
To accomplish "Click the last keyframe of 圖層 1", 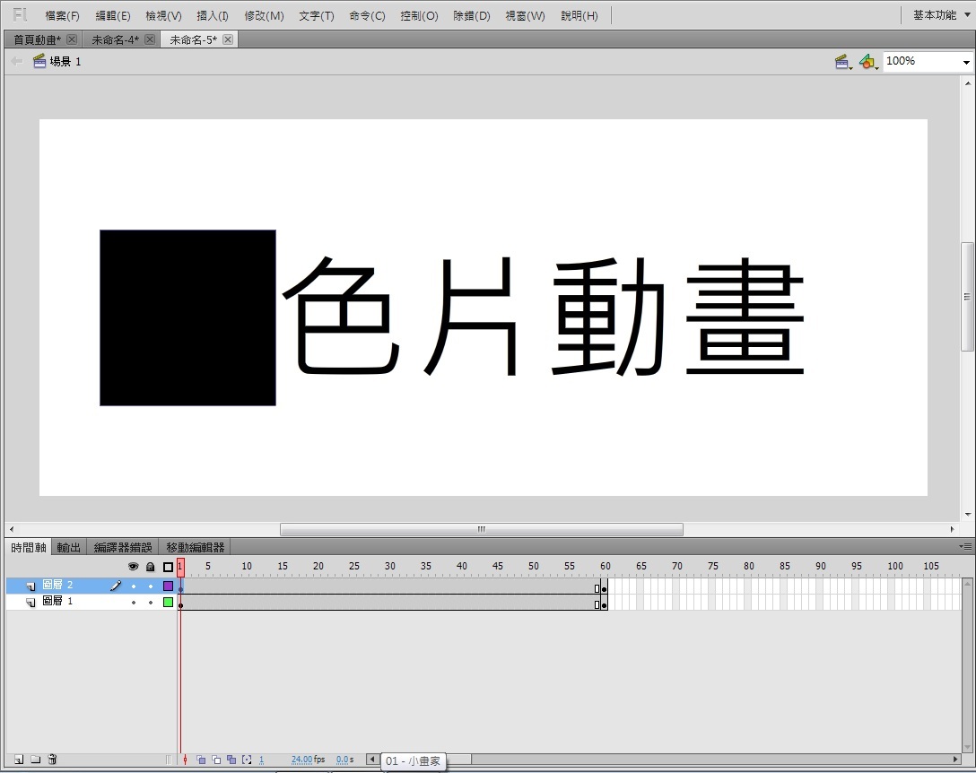I will pyautogui.click(x=604, y=603).
